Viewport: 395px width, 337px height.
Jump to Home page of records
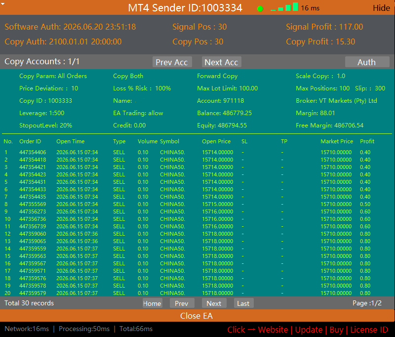(x=152, y=303)
